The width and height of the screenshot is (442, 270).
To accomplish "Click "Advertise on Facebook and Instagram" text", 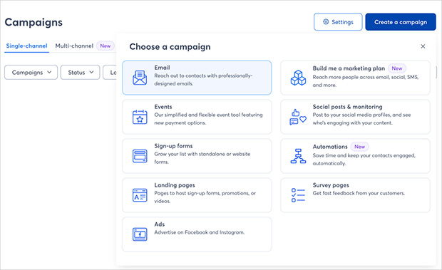I will tap(200, 232).
